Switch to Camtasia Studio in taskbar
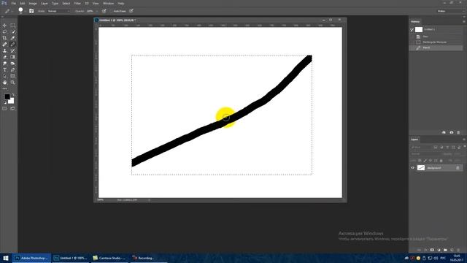The height and width of the screenshot is (263, 467). (109, 258)
